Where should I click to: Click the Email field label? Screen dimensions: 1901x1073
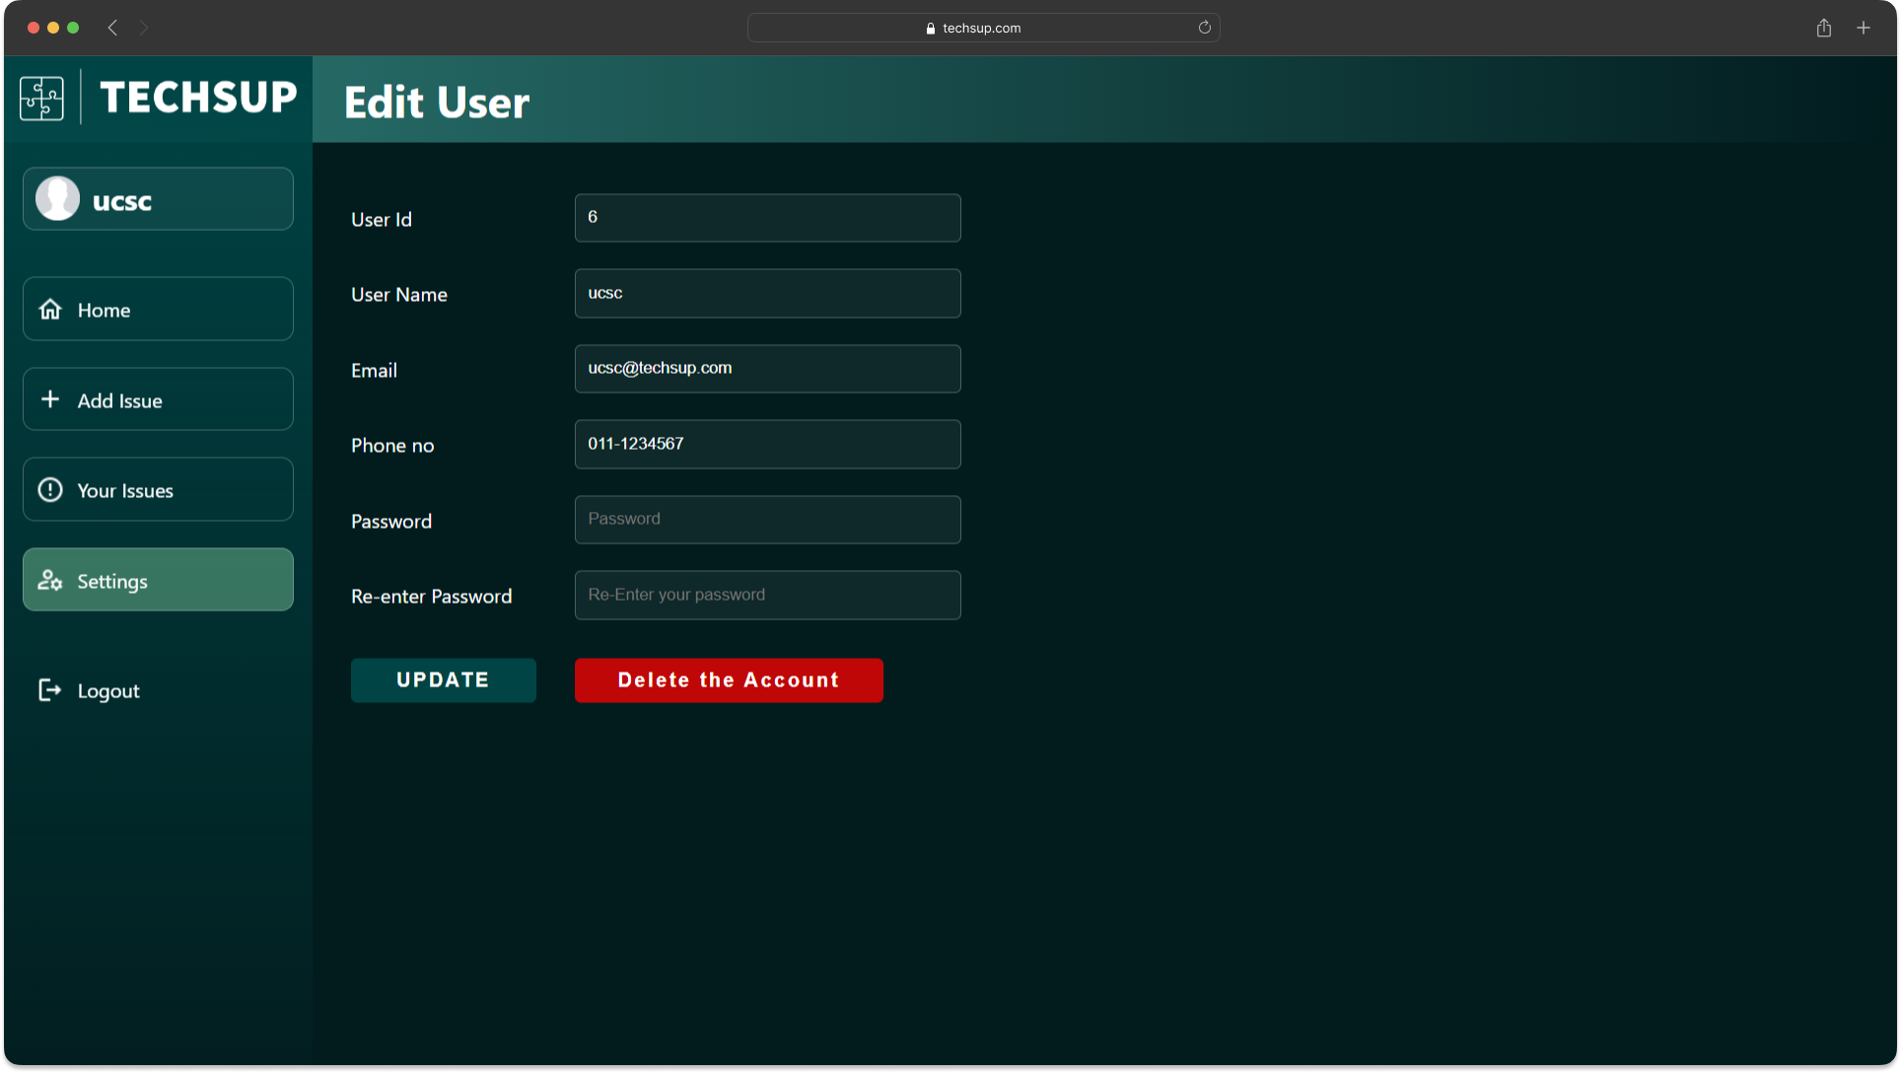click(x=374, y=371)
